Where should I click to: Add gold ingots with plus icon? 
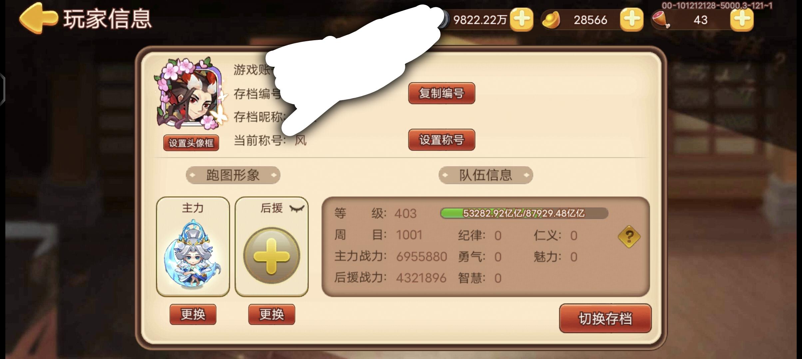coord(631,20)
